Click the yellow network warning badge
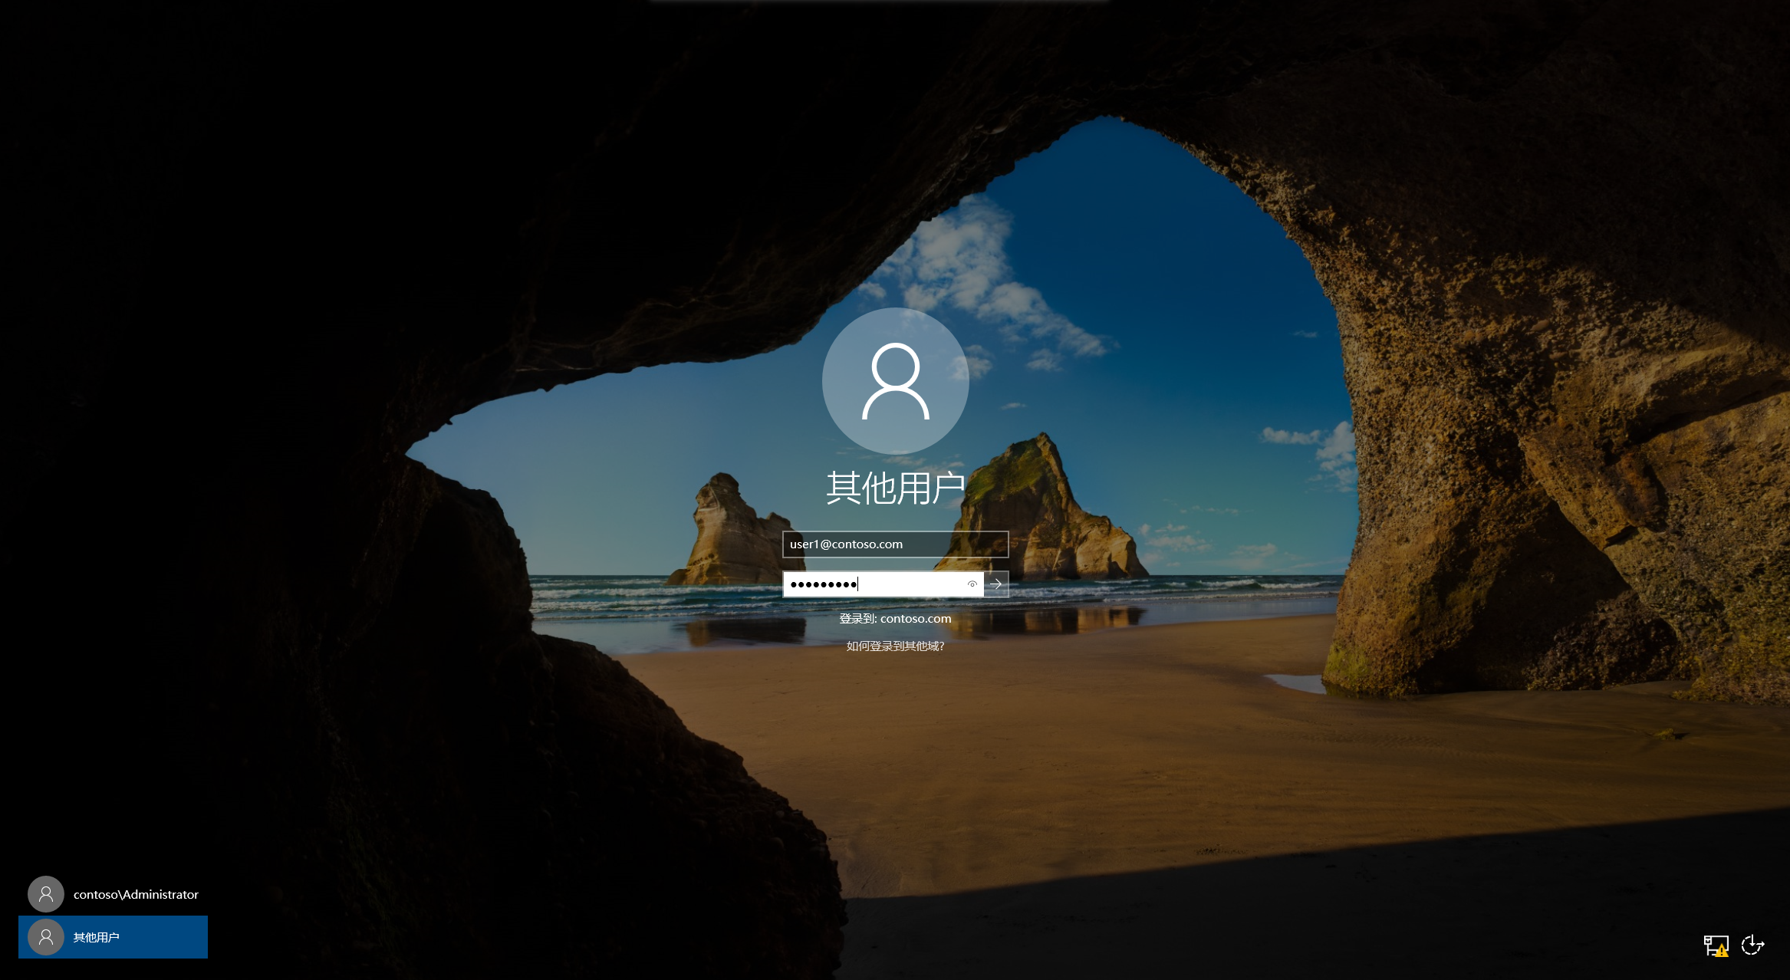Image resolution: width=1790 pixels, height=980 pixels. click(1722, 951)
